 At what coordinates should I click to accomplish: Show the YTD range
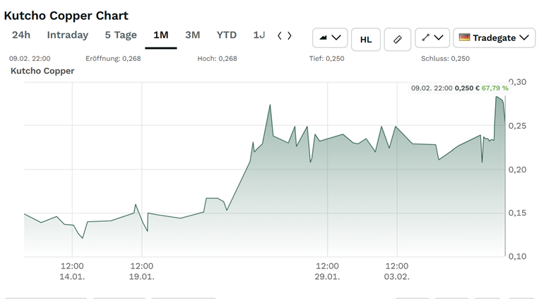pos(227,35)
